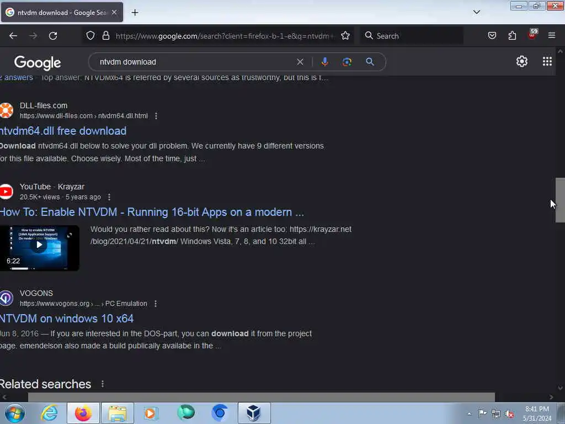
Task: Go back to the previous page
Action: tap(13, 36)
